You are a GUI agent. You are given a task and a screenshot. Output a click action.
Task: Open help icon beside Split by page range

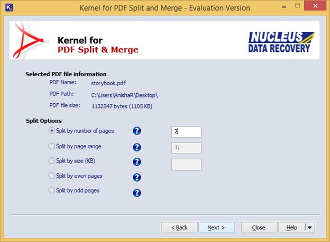pos(137,147)
